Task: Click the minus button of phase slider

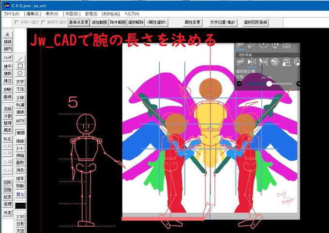Action: point(239,84)
